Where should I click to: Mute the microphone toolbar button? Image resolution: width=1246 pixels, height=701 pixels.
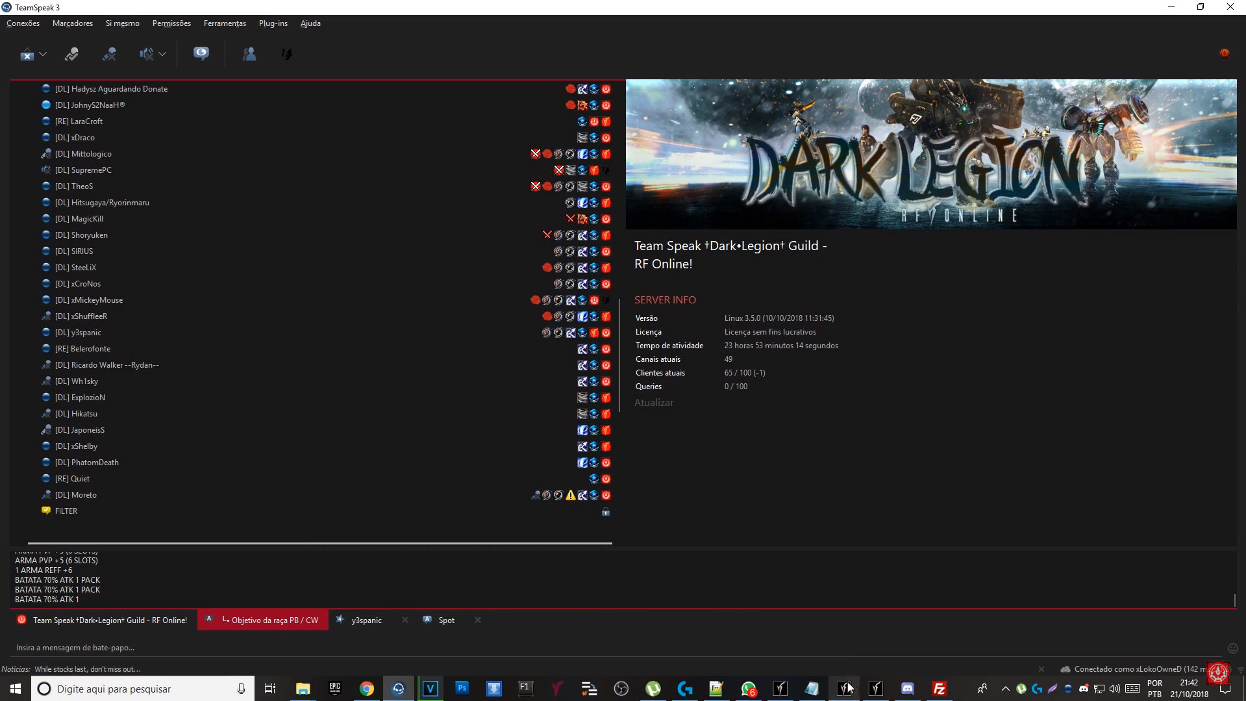click(x=109, y=55)
